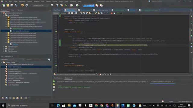
Task: Open the Start Page tab
Action: tap(57, 10)
